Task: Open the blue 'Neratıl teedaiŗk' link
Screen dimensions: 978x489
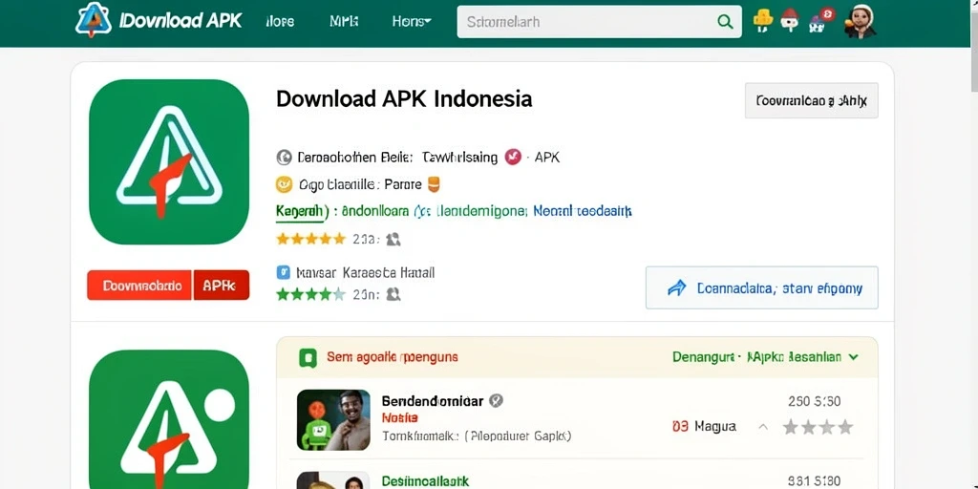Action: 583,211
